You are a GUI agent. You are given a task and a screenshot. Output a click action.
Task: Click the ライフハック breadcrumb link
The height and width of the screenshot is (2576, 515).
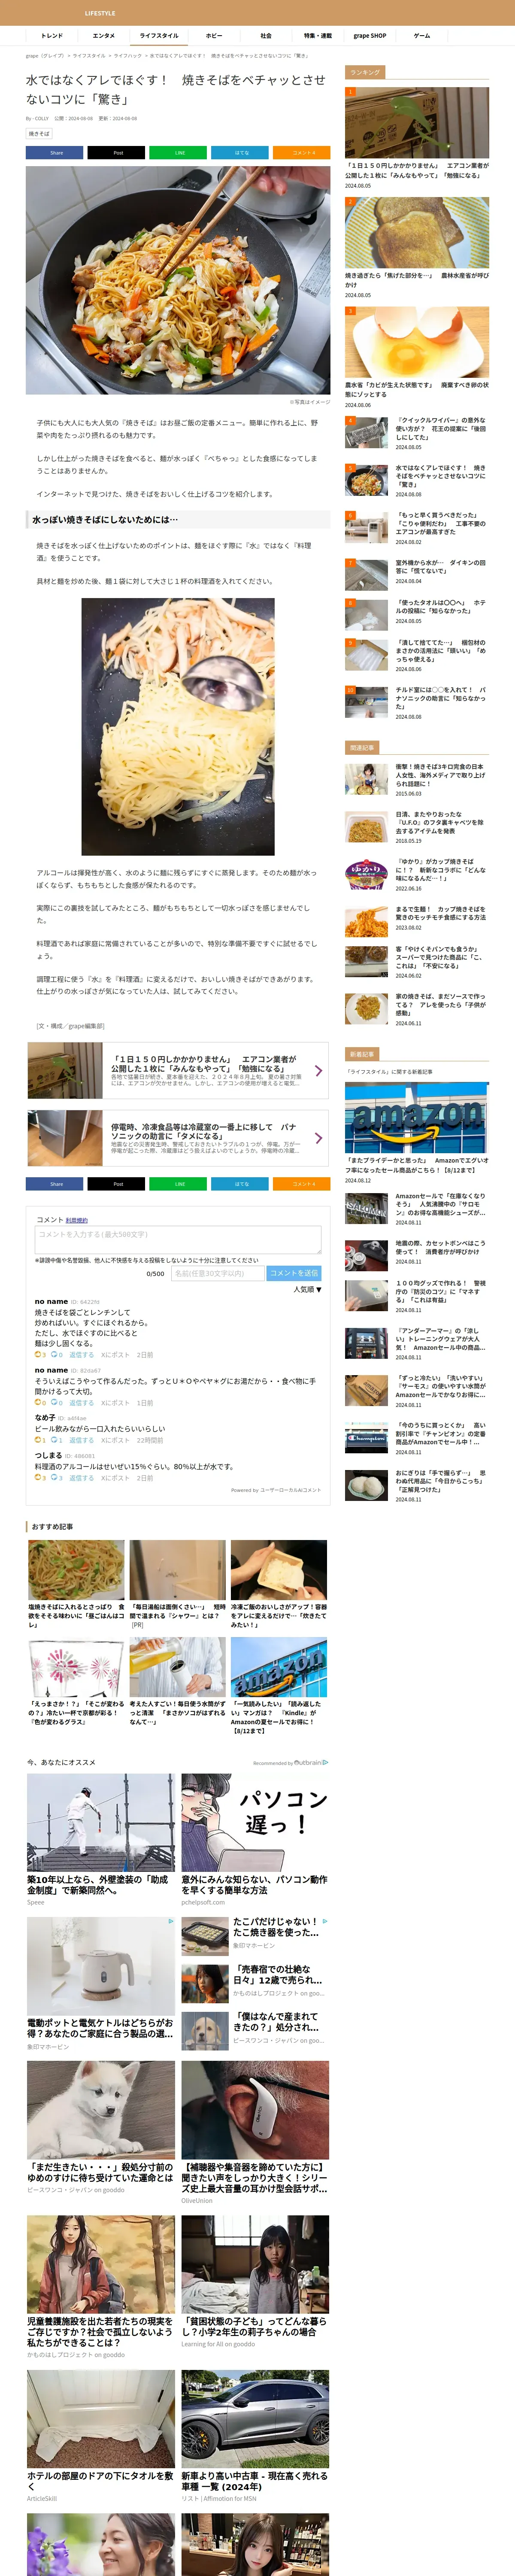128,56
